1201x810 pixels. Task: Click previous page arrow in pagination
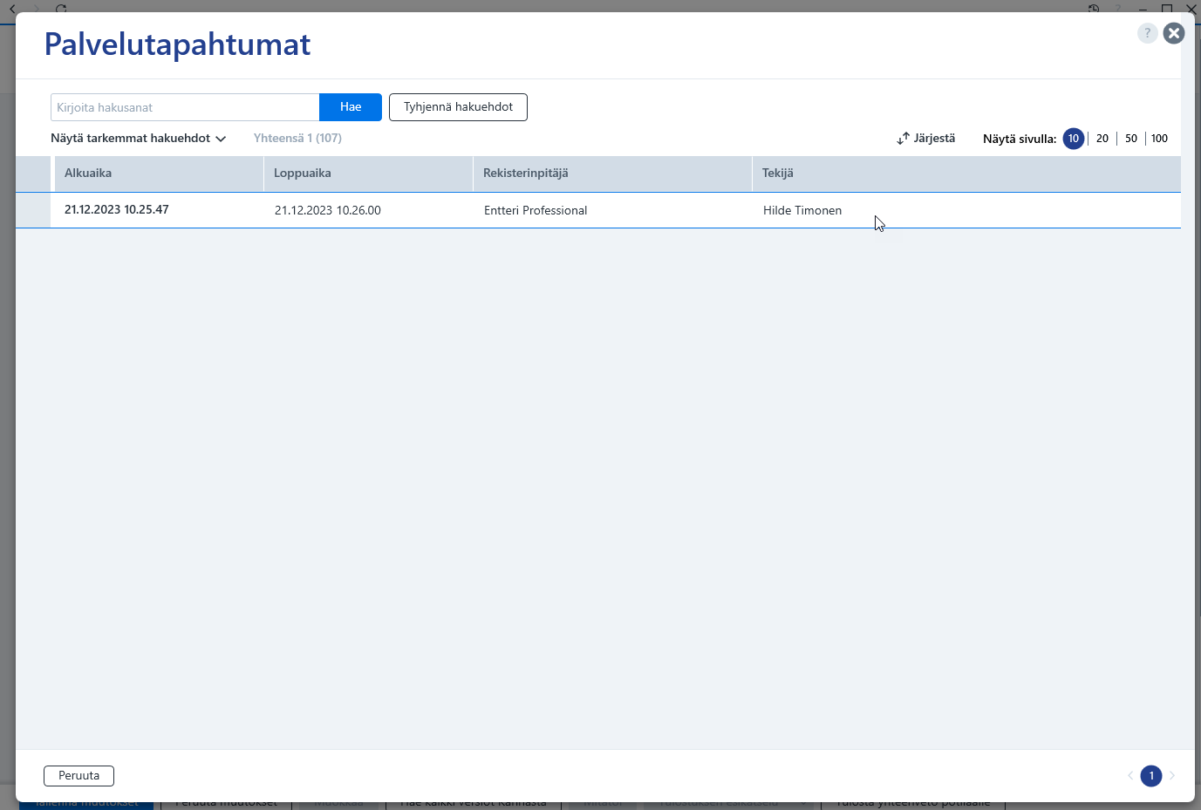[1130, 776]
